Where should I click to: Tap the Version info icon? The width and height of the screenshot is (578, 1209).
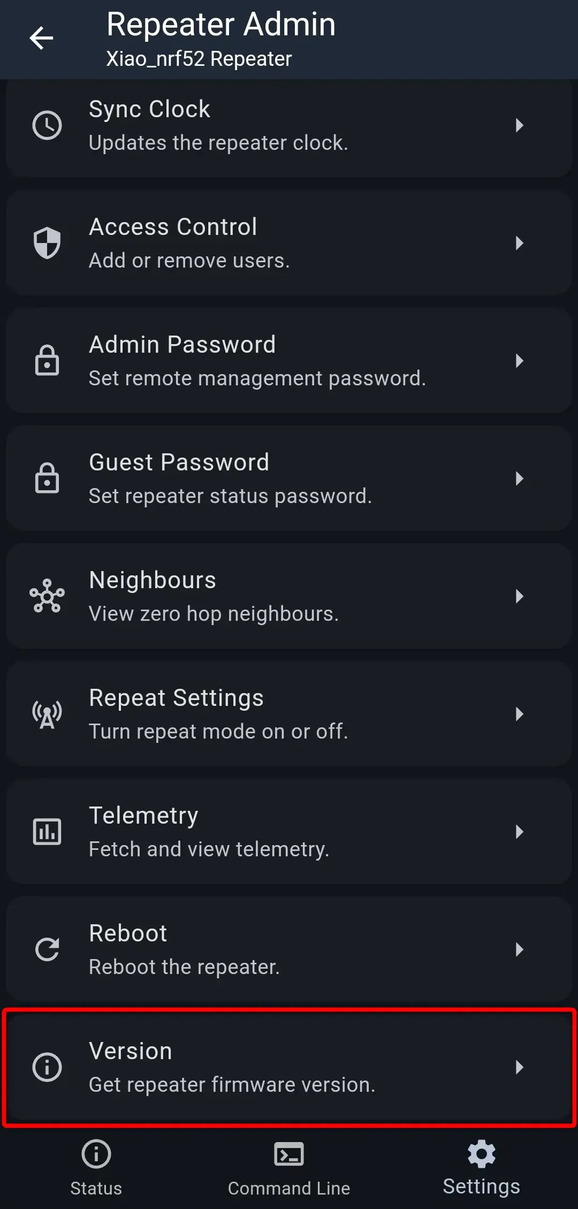pyautogui.click(x=47, y=1067)
